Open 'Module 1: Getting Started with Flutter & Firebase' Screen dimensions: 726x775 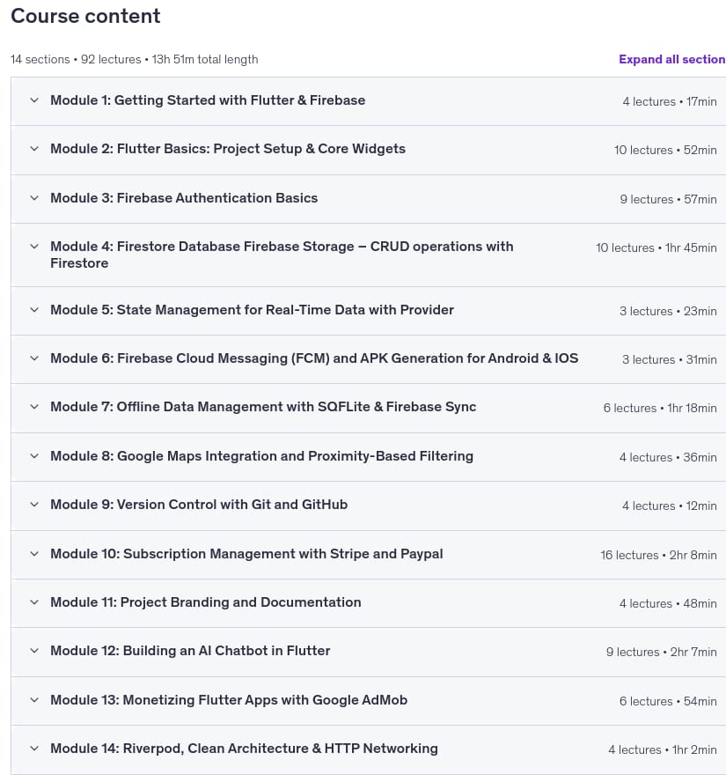point(208,100)
